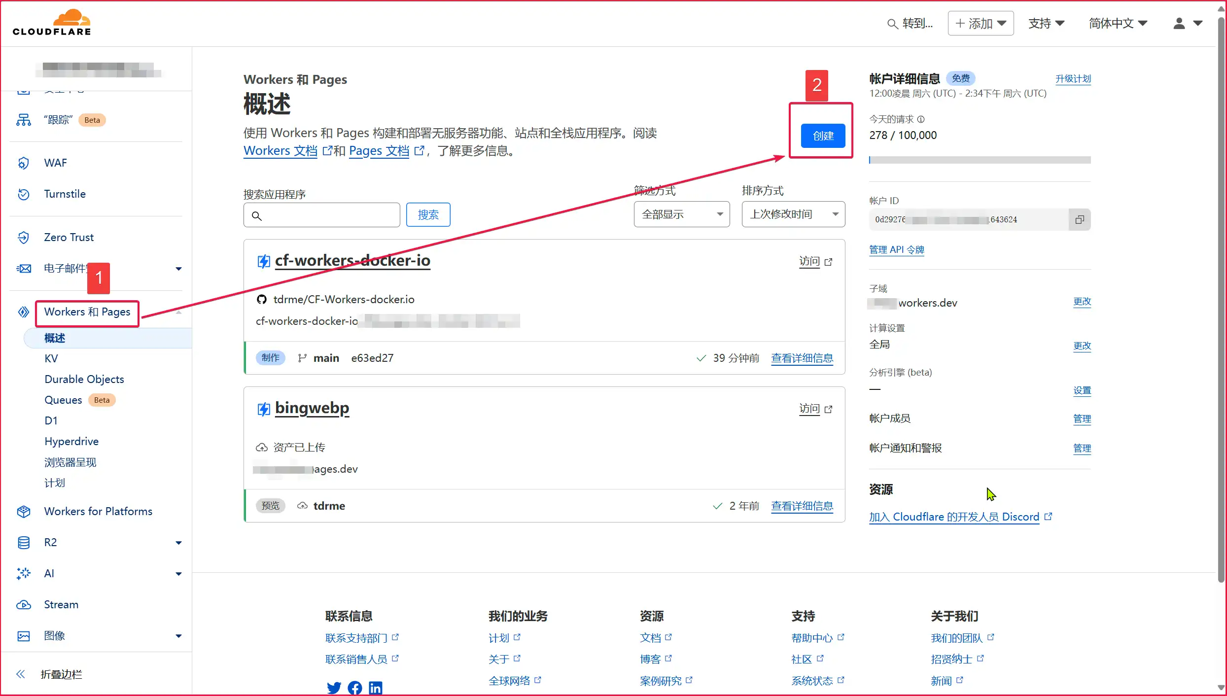Click the Stream cloud icon in sidebar
The height and width of the screenshot is (696, 1227).
[24, 605]
